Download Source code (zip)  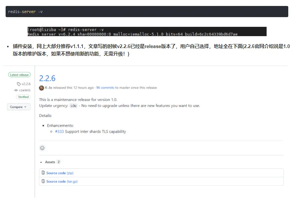(x=60, y=173)
